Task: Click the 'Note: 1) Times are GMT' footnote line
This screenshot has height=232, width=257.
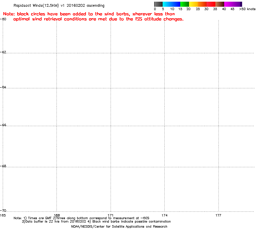Action: click(81, 218)
